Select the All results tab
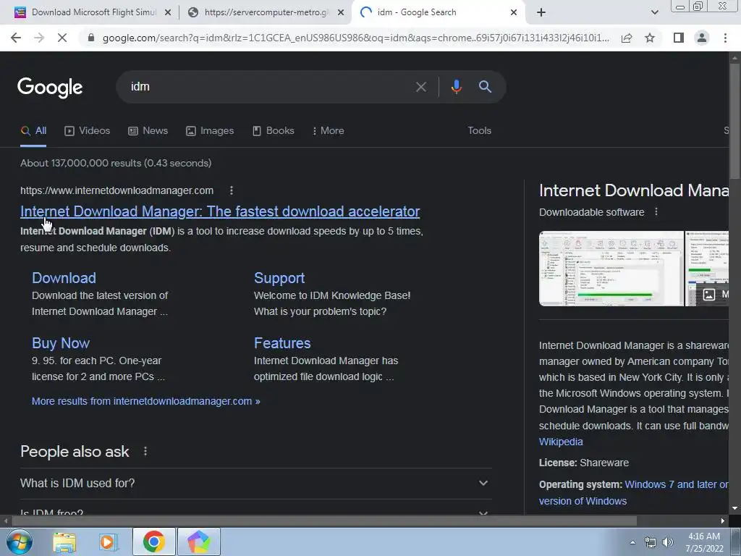 (x=33, y=131)
